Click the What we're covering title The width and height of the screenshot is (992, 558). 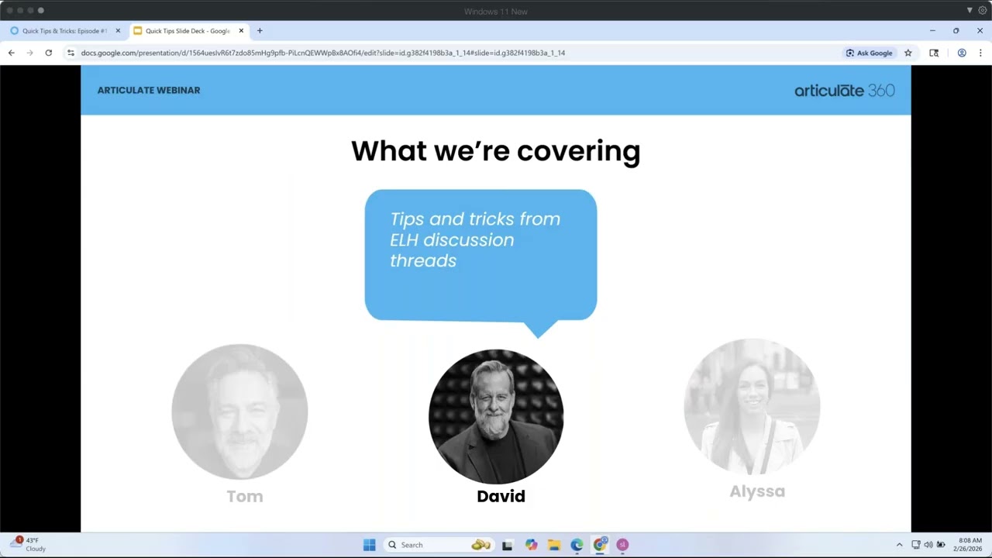tap(496, 150)
